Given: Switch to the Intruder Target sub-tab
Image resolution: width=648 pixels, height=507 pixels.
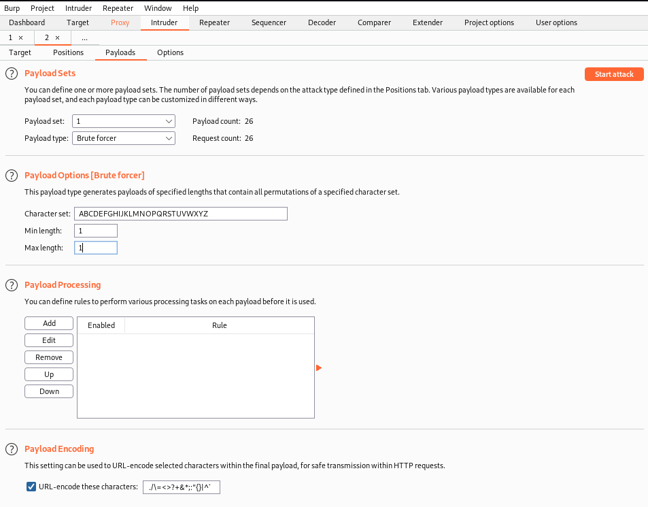Looking at the screenshot, I should tap(20, 52).
